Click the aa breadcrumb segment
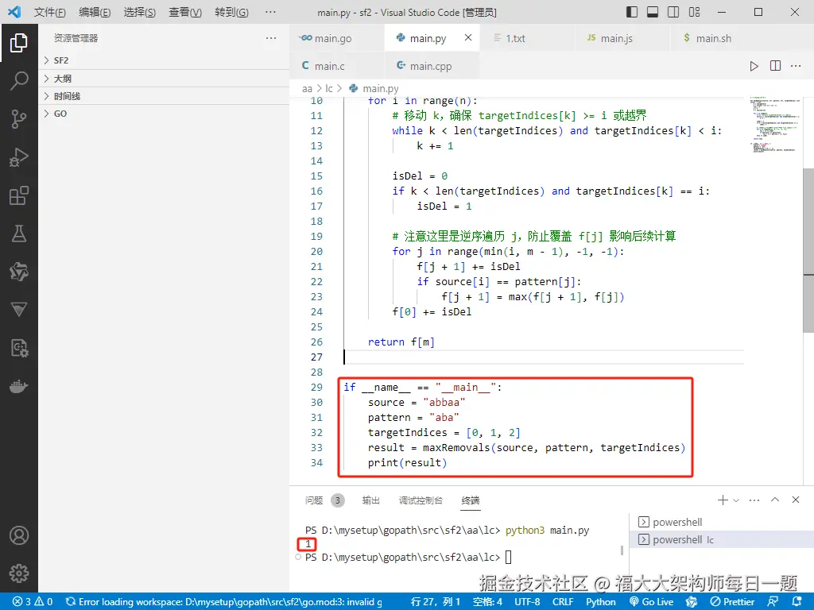 pyautogui.click(x=307, y=89)
